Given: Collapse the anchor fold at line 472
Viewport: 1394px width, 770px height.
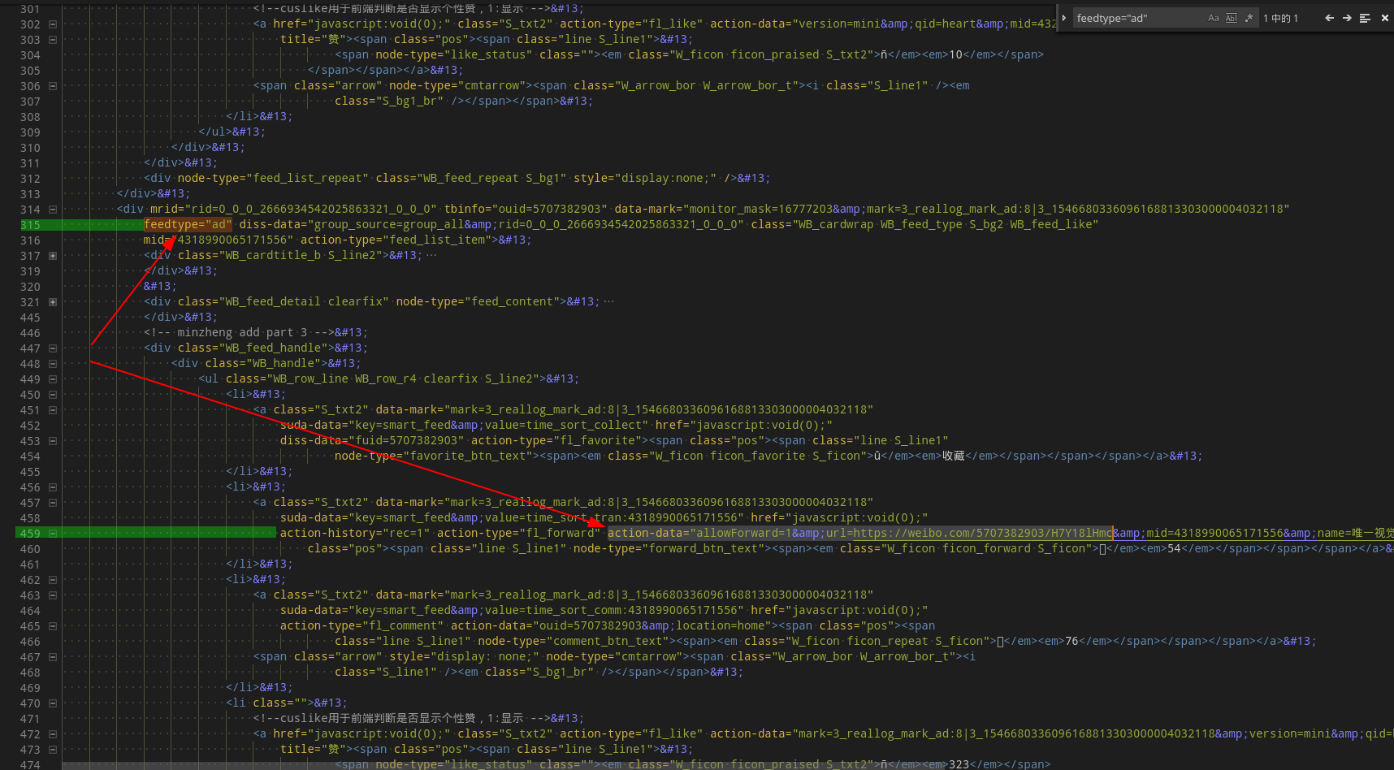Looking at the screenshot, I should coord(53,734).
